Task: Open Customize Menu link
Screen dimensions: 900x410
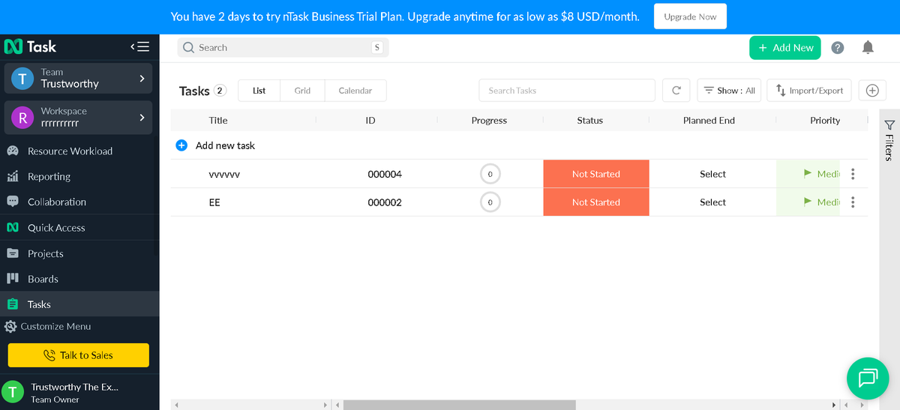Action: [55, 327]
